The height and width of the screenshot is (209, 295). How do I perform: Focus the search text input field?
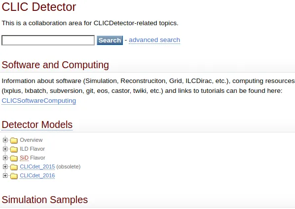(x=48, y=40)
